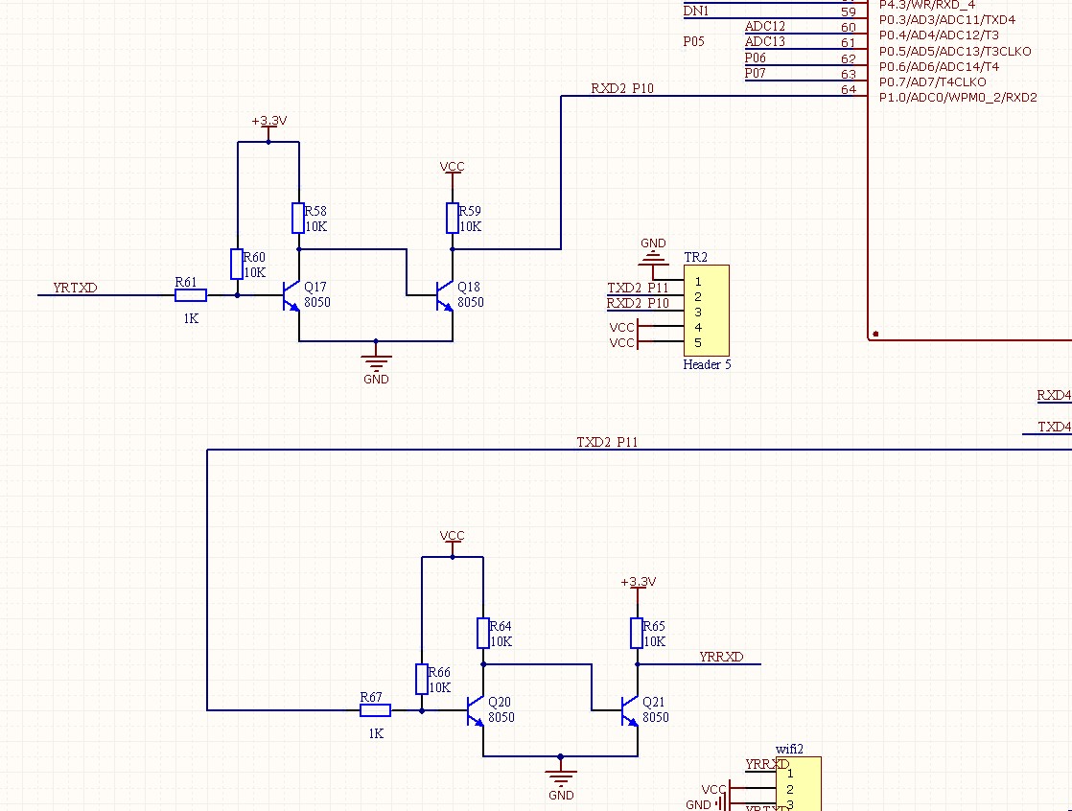Viewport: 1072px width, 811px height.
Task: Select resistor R67 symbol
Action: (375, 710)
